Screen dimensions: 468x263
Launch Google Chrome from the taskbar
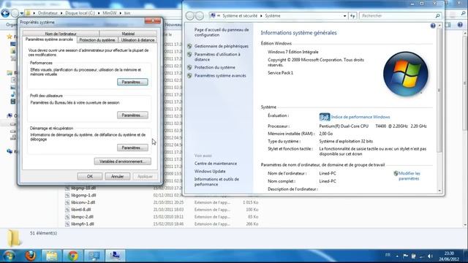tap(72, 256)
